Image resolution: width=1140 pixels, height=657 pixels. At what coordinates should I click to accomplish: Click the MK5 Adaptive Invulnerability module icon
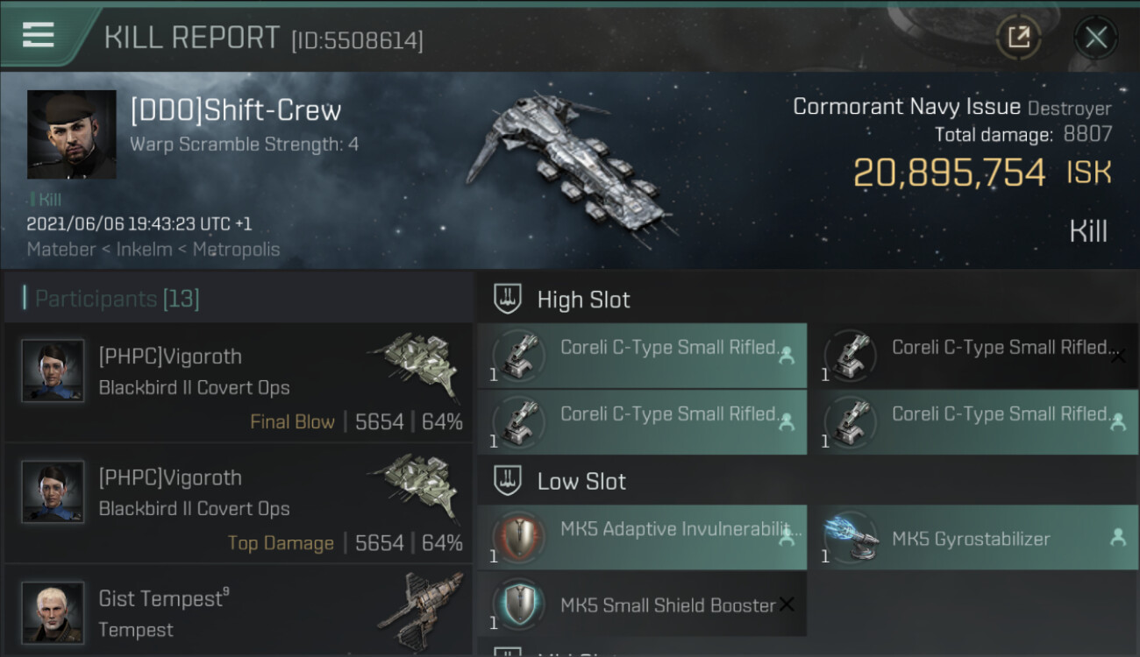(x=520, y=538)
